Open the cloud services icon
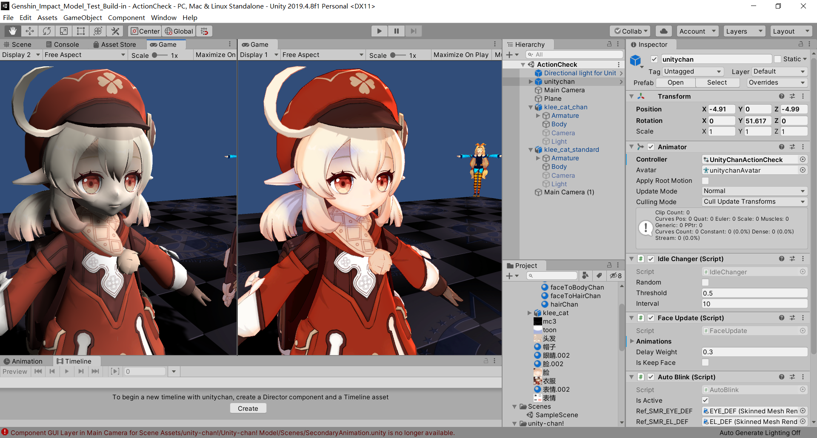The width and height of the screenshot is (817, 438). click(x=664, y=31)
